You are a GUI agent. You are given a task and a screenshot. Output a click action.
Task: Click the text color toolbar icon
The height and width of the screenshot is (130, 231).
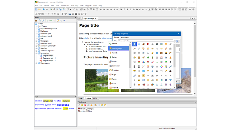point(149,9)
